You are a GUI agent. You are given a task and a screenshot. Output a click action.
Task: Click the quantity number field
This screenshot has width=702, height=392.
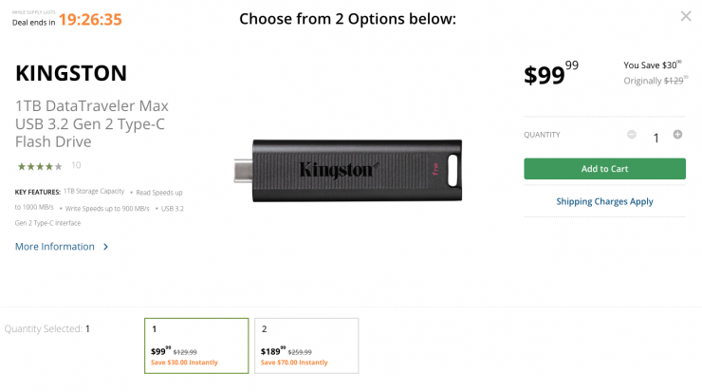coord(655,138)
